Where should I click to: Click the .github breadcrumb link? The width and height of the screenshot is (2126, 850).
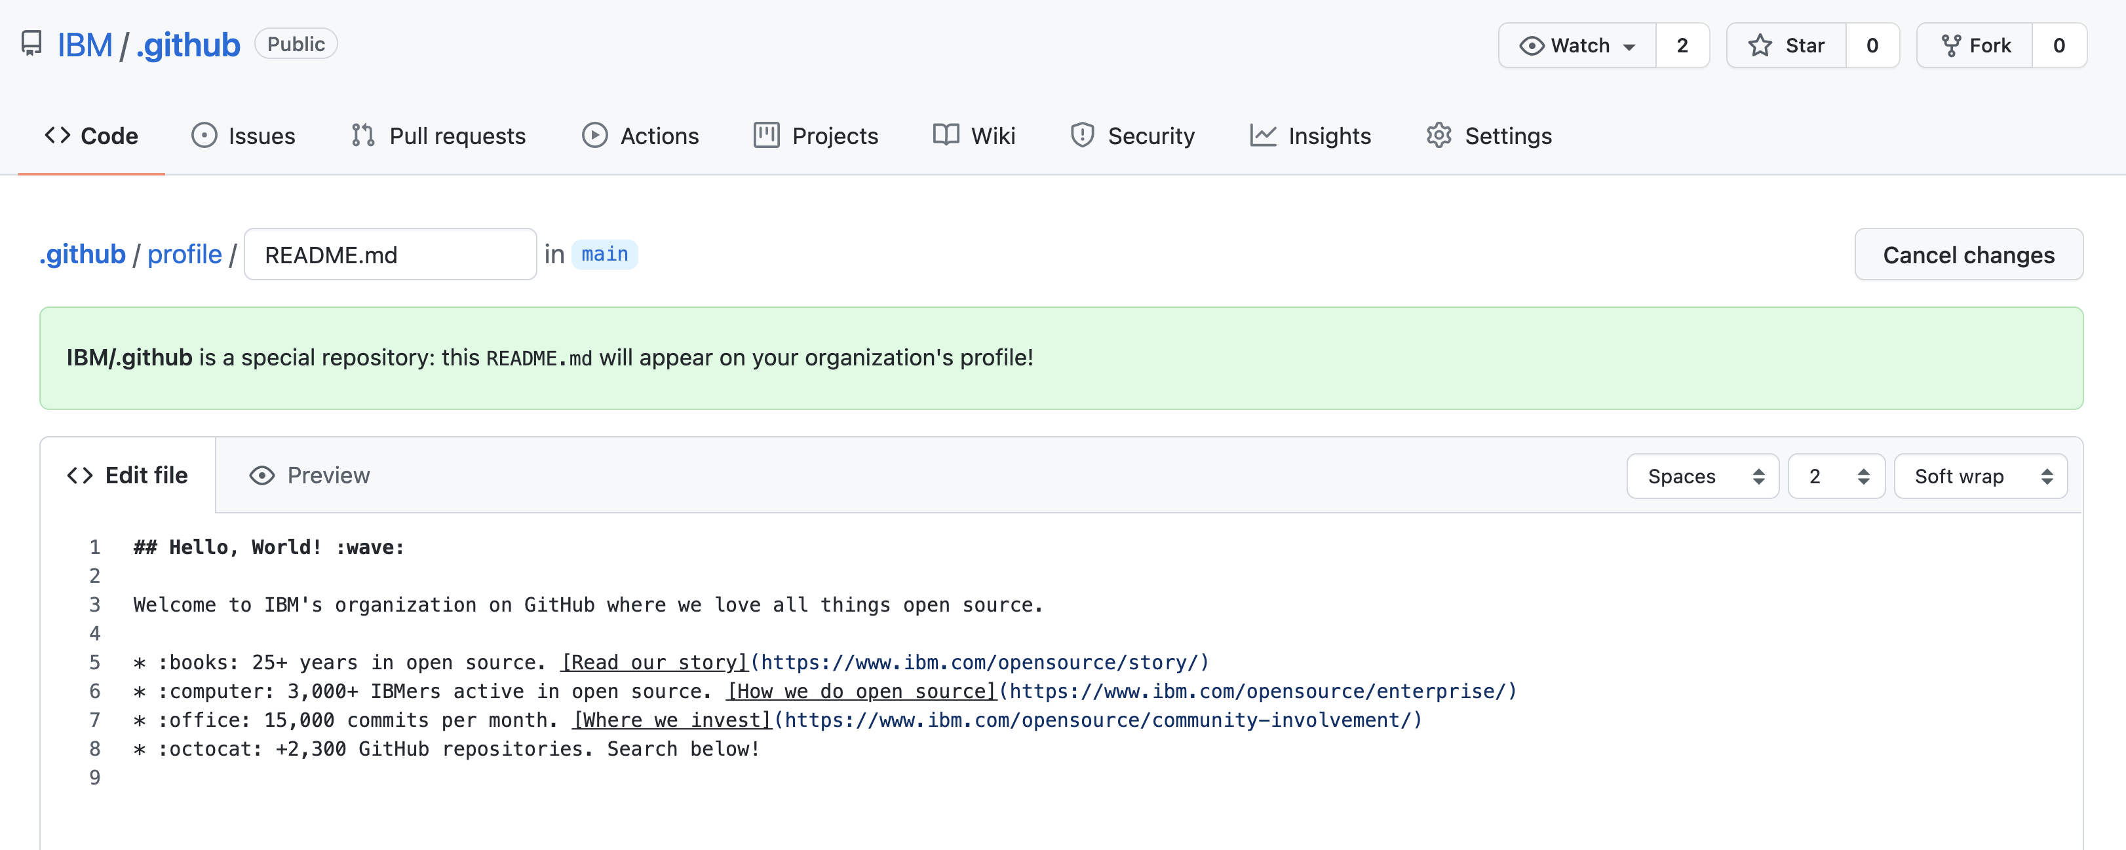[x=83, y=254]
